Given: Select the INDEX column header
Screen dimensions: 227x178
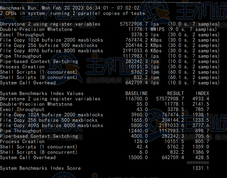Looking at the screenshot, I should click(202, 93).
